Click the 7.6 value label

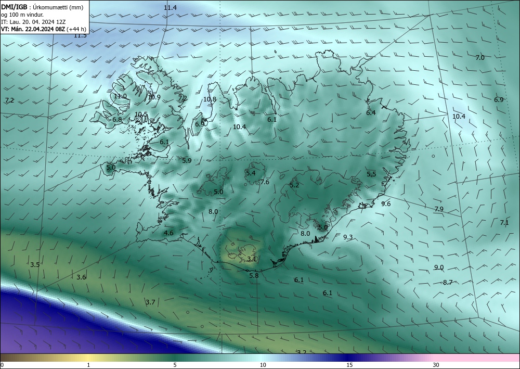tap(265, 182)
